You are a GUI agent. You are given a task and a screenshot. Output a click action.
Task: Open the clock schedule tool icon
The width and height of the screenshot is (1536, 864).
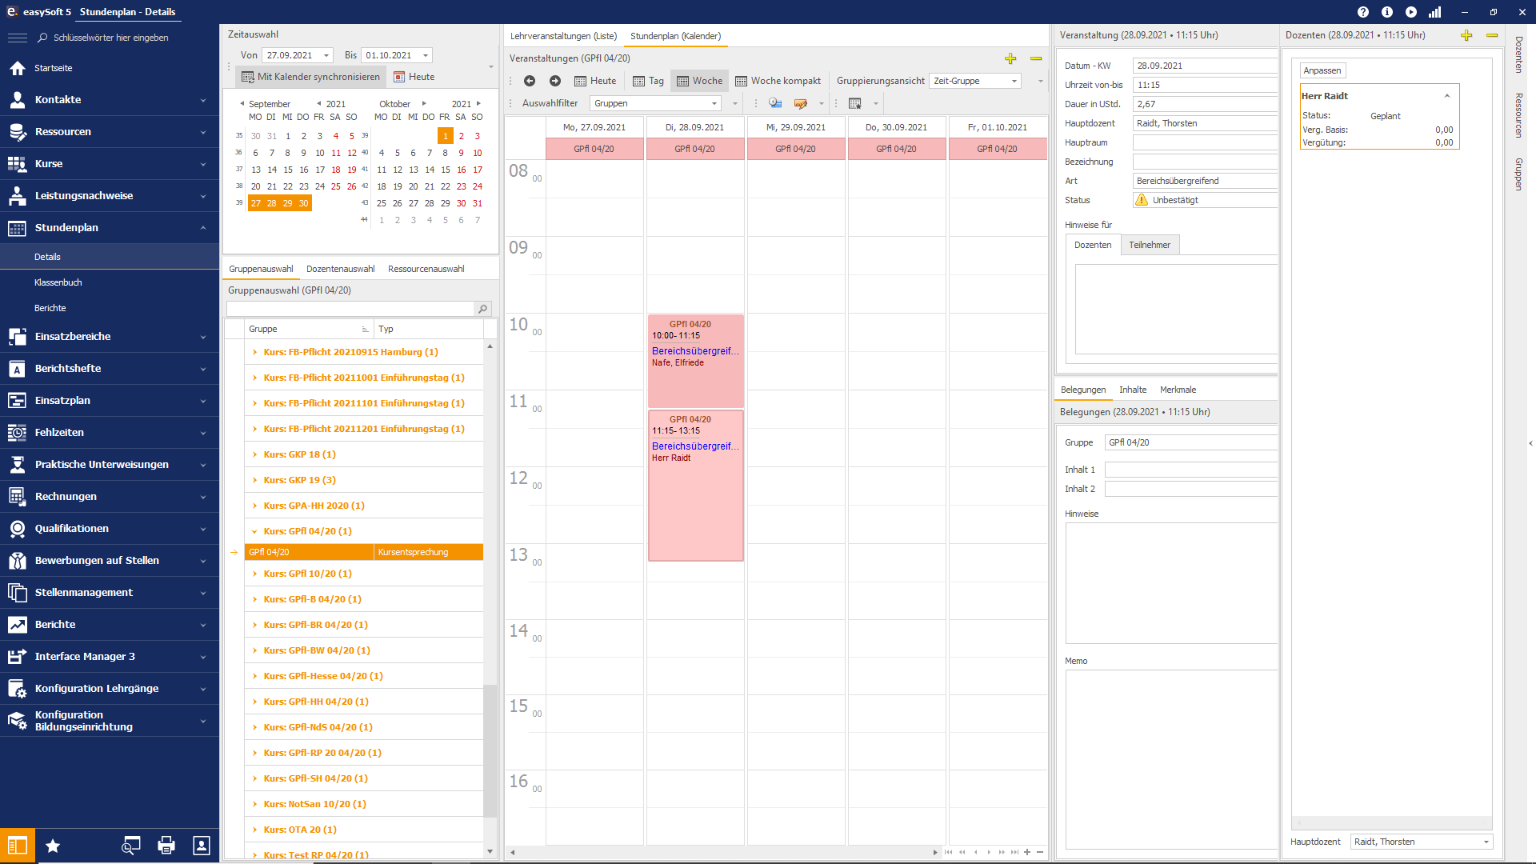coord(775,103)
